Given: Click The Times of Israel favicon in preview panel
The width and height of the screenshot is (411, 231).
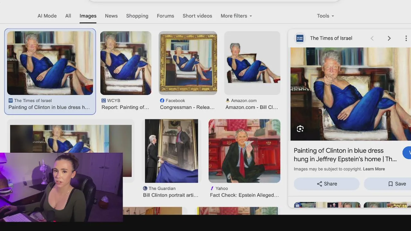Looking at the screenshot, I should coord(300,38).
